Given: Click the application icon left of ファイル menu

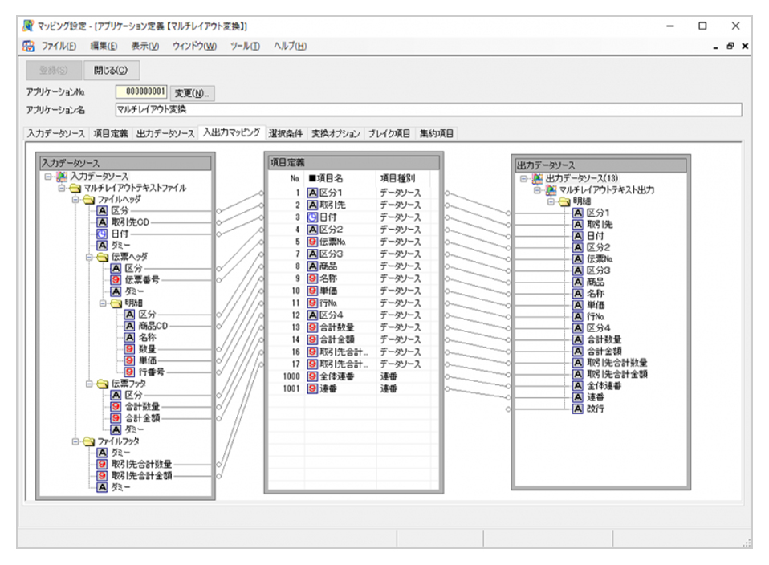Looking at the screenshot, I should coord(30,46).
